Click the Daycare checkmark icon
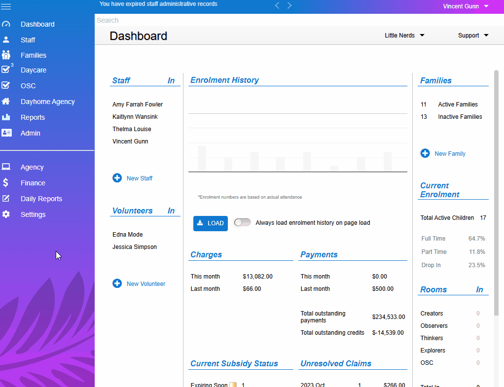This screenshot has width=504, height=387. point(6,70)
